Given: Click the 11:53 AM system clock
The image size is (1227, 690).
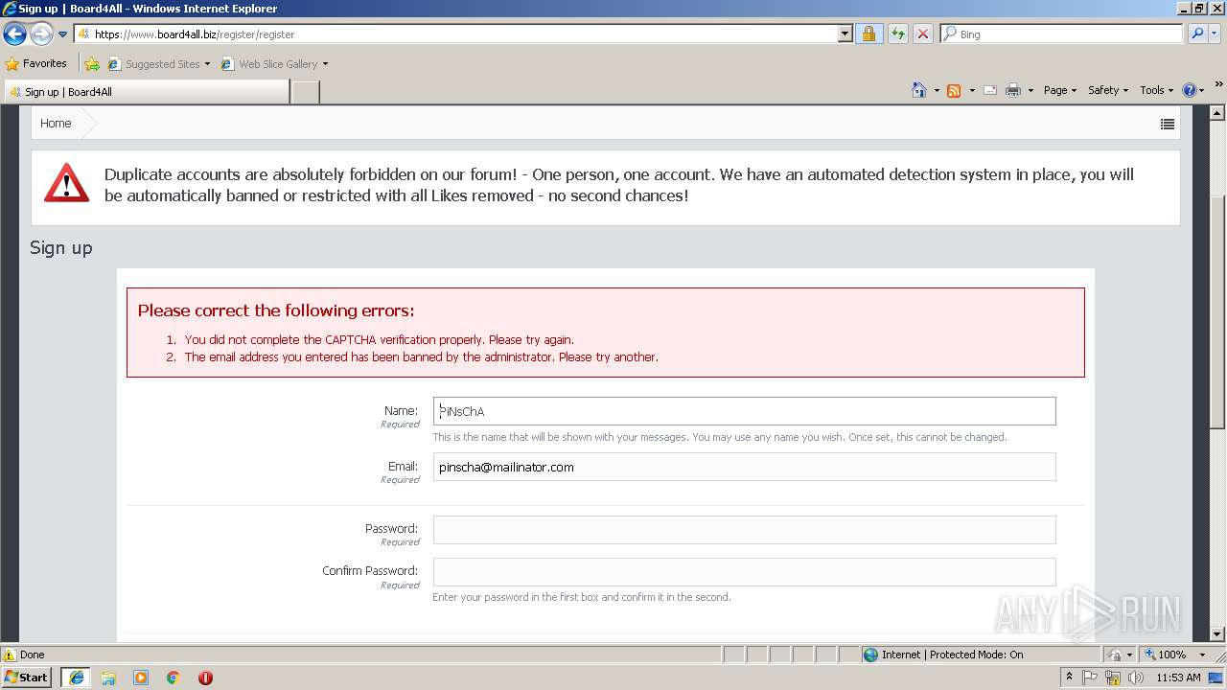Looking at the screenshot, I should click(1178, 678).
